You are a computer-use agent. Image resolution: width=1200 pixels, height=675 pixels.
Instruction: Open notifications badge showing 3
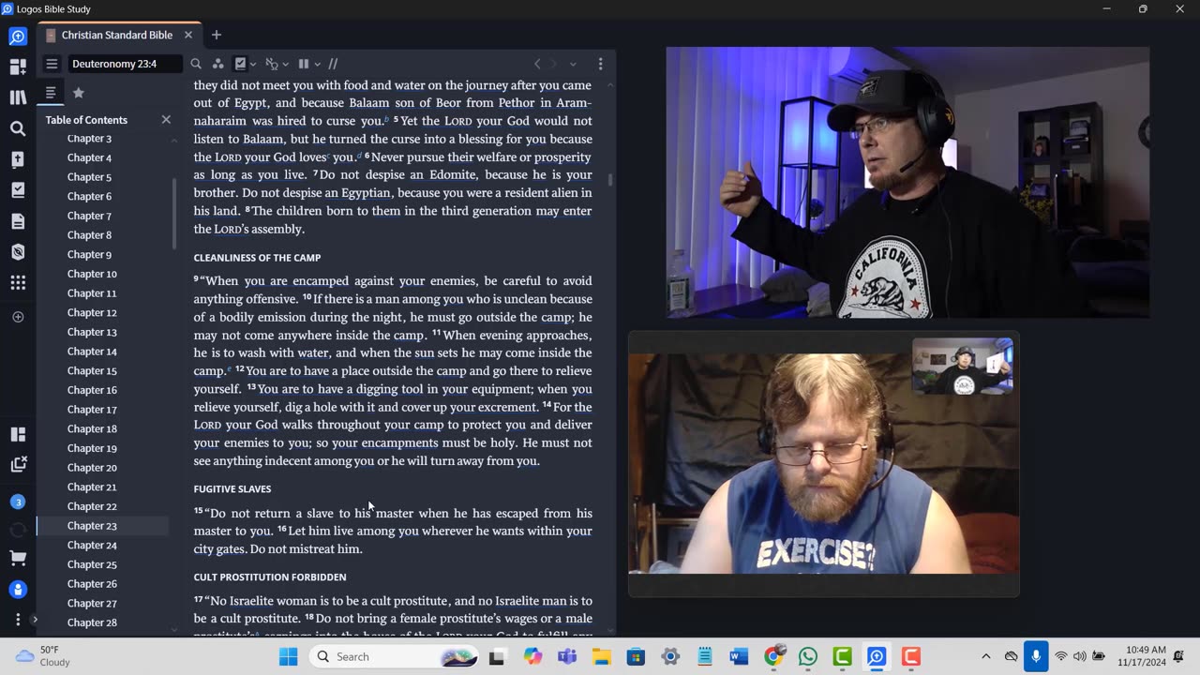point(18,502)
